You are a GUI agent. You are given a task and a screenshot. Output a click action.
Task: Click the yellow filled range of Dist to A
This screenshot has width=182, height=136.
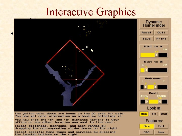coord(148,55)
